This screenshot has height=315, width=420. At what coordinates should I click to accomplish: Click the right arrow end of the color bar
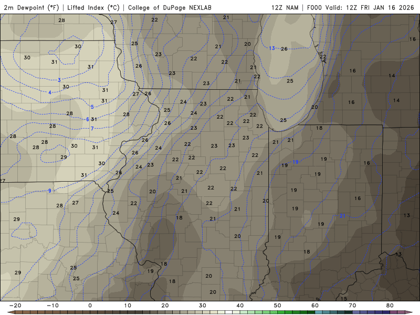(409, 312)
